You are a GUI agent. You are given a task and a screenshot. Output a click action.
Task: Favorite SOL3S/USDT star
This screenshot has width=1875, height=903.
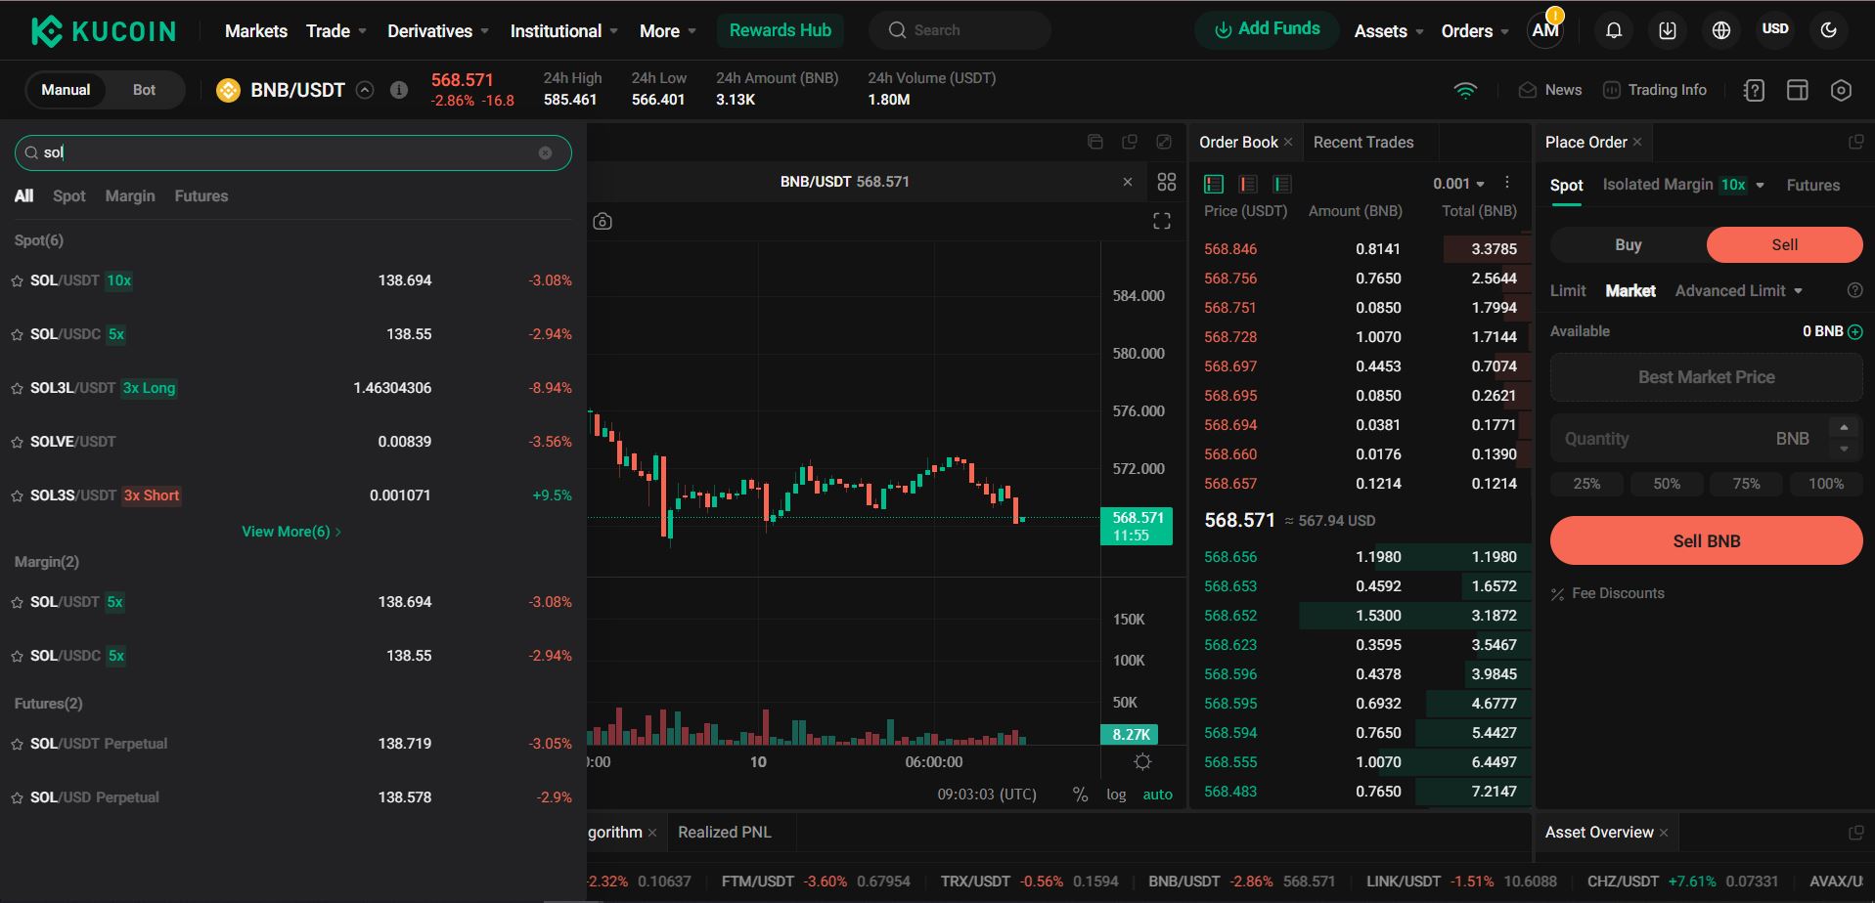17,496
